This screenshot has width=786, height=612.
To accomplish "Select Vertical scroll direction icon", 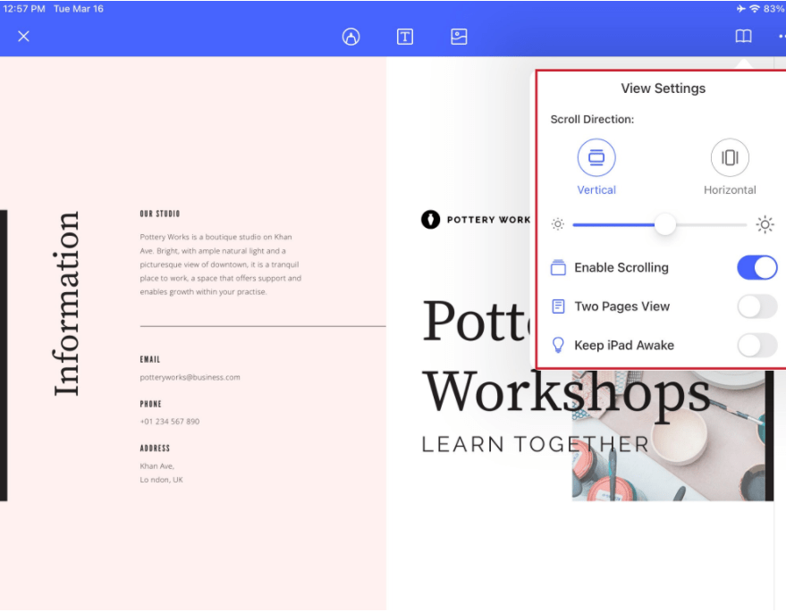I will [x=596, y=158].
